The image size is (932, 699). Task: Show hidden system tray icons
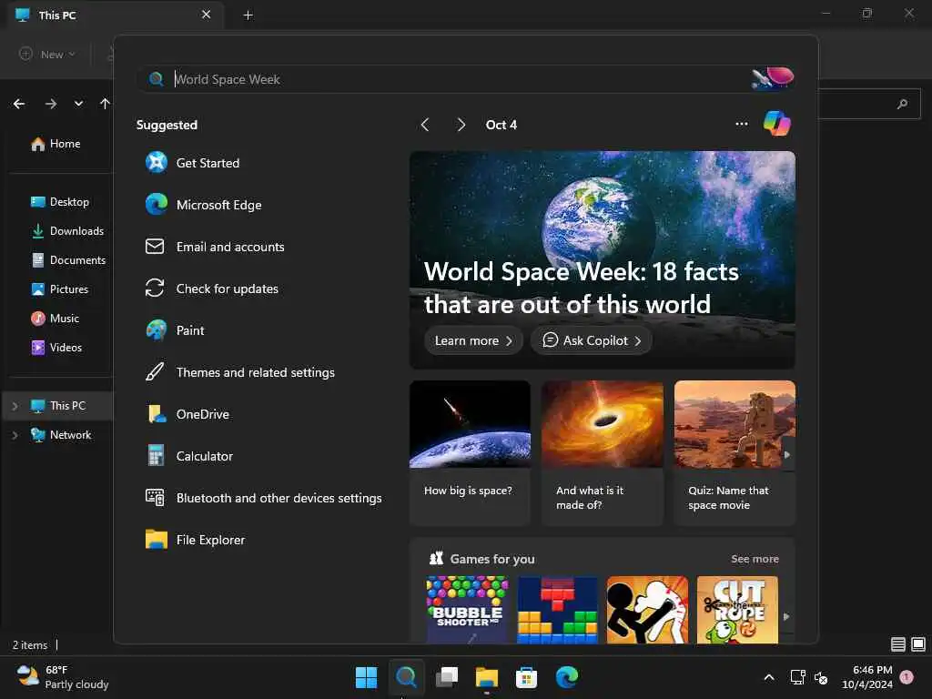tap(768, 677)
